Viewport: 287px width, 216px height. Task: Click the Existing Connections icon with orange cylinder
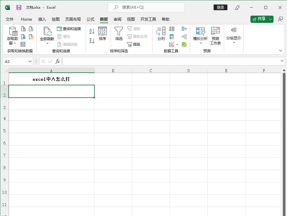click(x=31, y=37)
